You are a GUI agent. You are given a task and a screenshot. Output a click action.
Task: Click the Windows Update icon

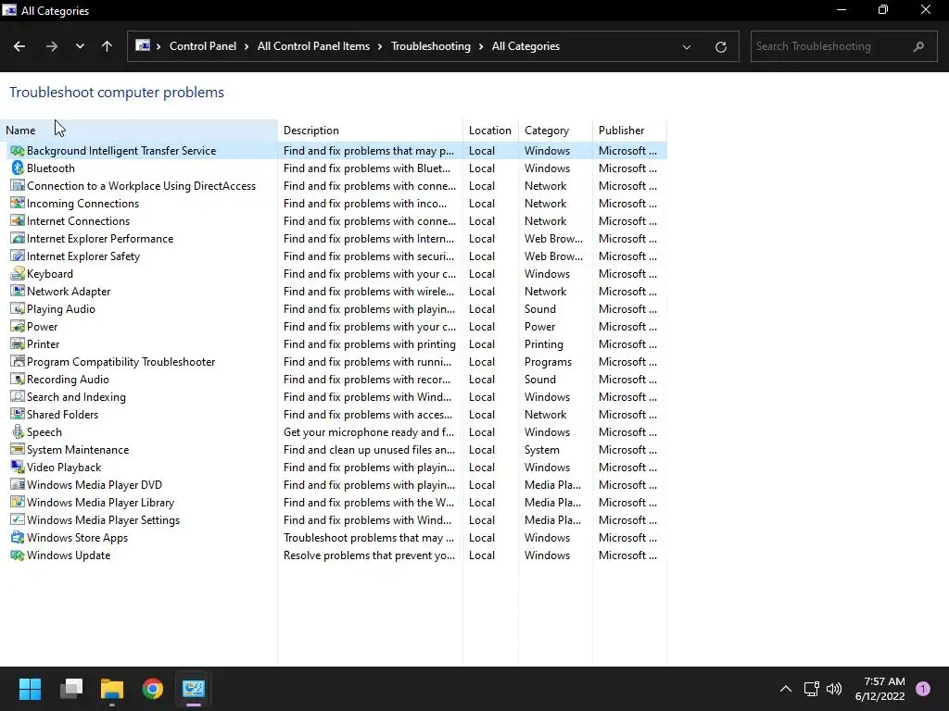point(18,555)
